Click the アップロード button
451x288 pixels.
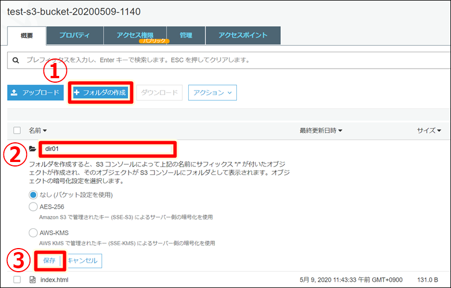point(36,93)
